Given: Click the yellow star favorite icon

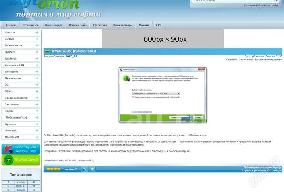Looking at the screenshot, I should click(92, 169).
